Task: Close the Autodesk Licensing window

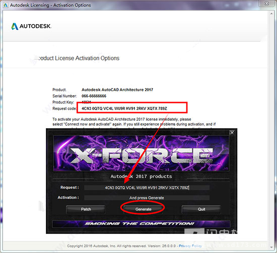Action: 266,4
